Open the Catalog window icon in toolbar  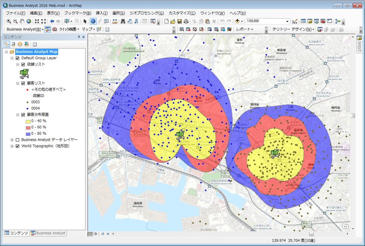point(310,21)
